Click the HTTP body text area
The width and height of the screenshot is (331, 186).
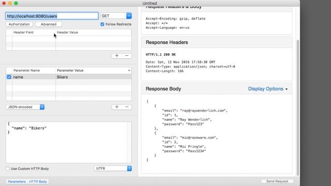(69, 142)
